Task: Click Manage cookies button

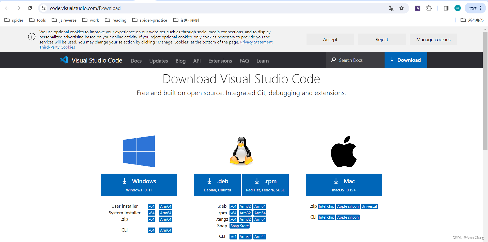Action: (x=433, y=39)
